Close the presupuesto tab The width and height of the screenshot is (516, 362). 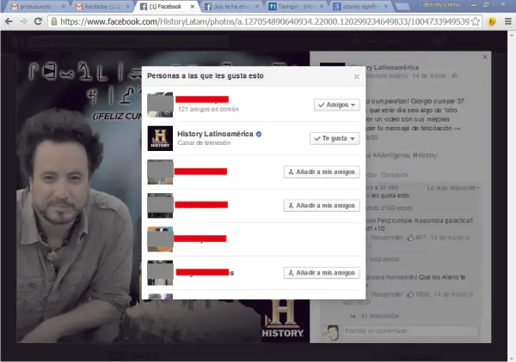pos(64,7)
